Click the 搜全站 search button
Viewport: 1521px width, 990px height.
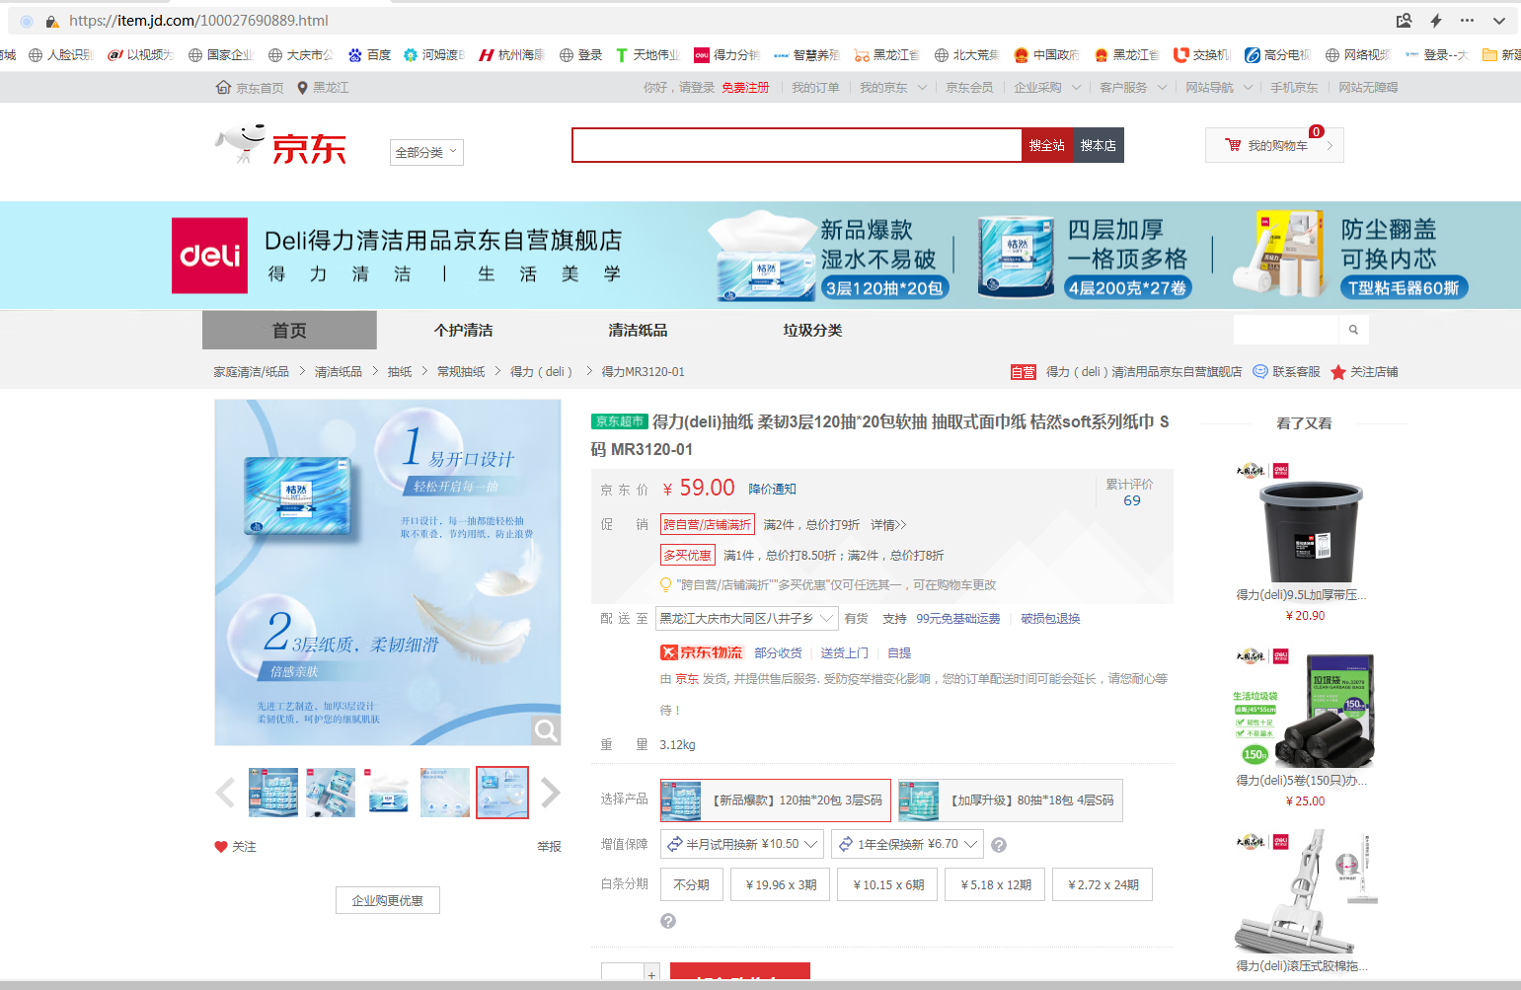coord(1046,145)
